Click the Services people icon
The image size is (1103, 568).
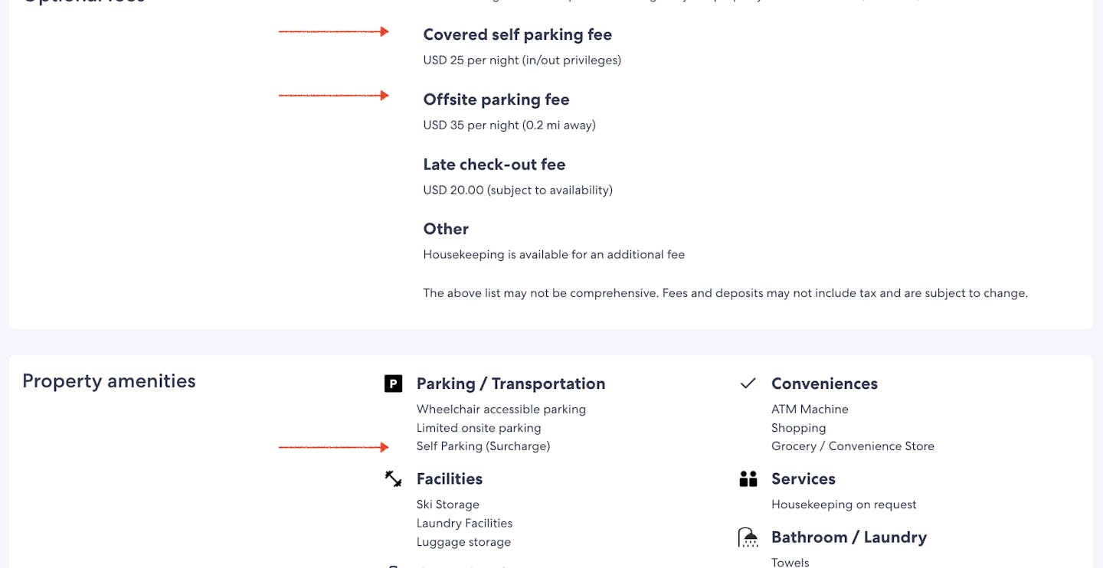click(748, 479)
